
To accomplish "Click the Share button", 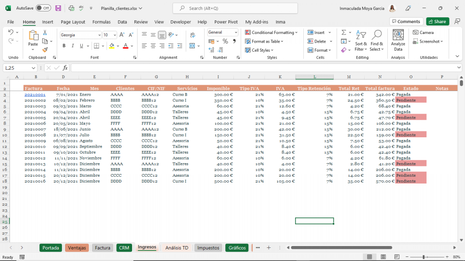I will 437,21.
